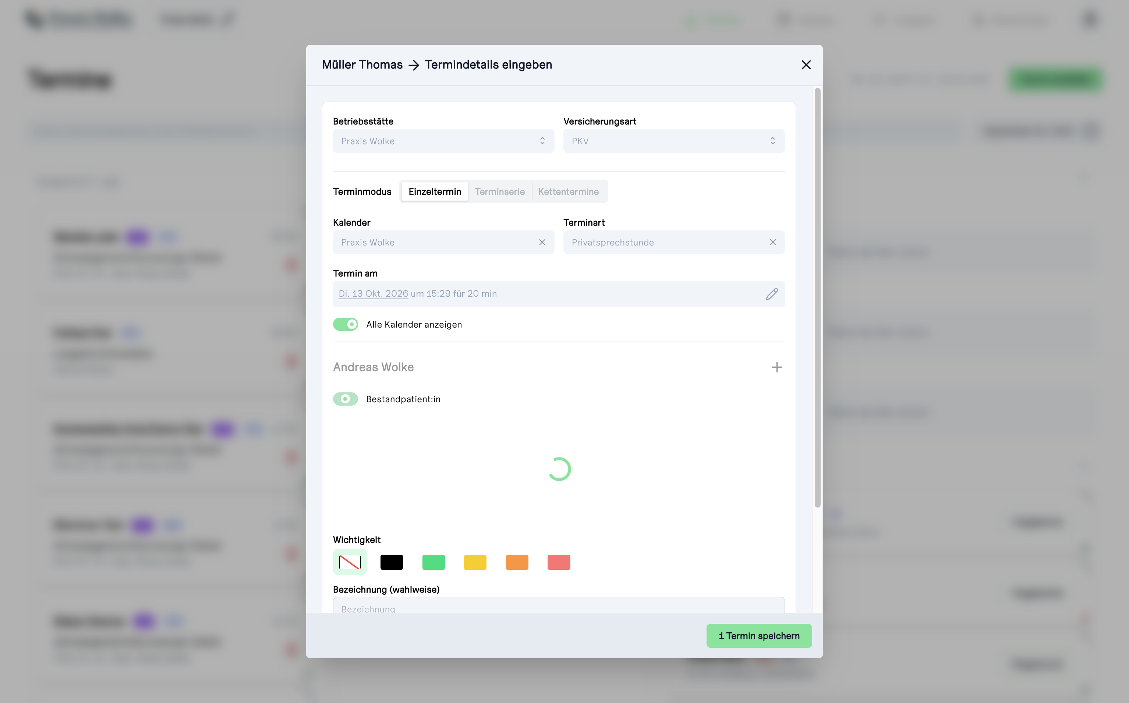This screenshot has height=703, width=1129.
Task: Expand Andreas Wolke with plus icon
Action: click(x=777, y=367)
